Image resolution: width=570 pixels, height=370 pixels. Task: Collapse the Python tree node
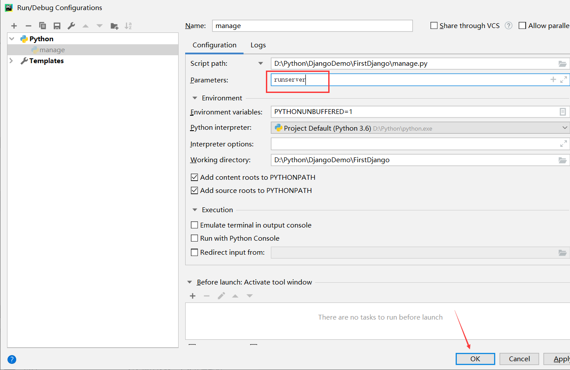click(12, 39)
